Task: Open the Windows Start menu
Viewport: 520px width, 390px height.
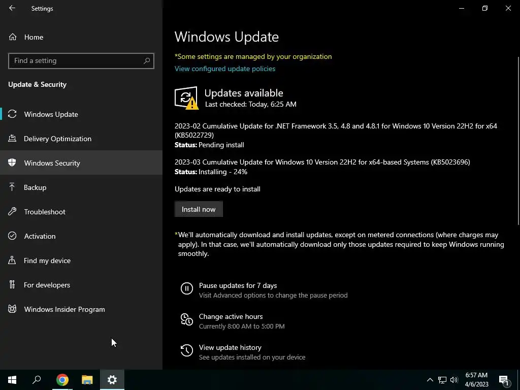Action: click(x=12, y=380)
